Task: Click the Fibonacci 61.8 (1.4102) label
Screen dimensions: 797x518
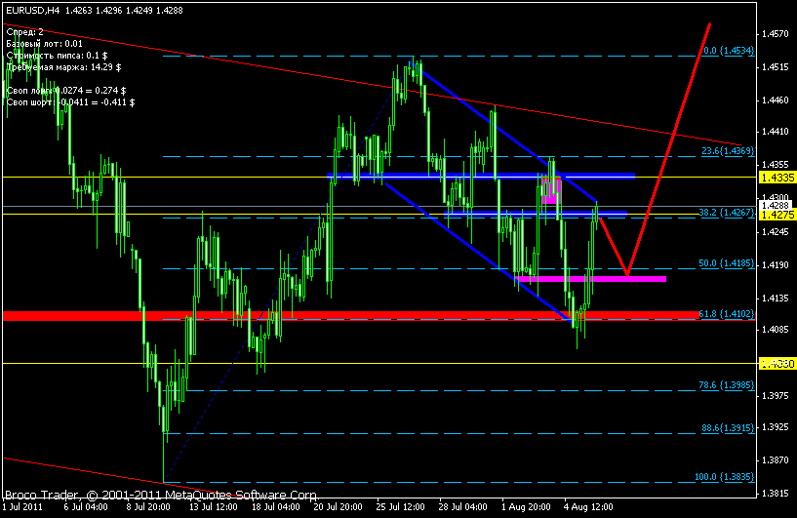Action: coord(727,314)
